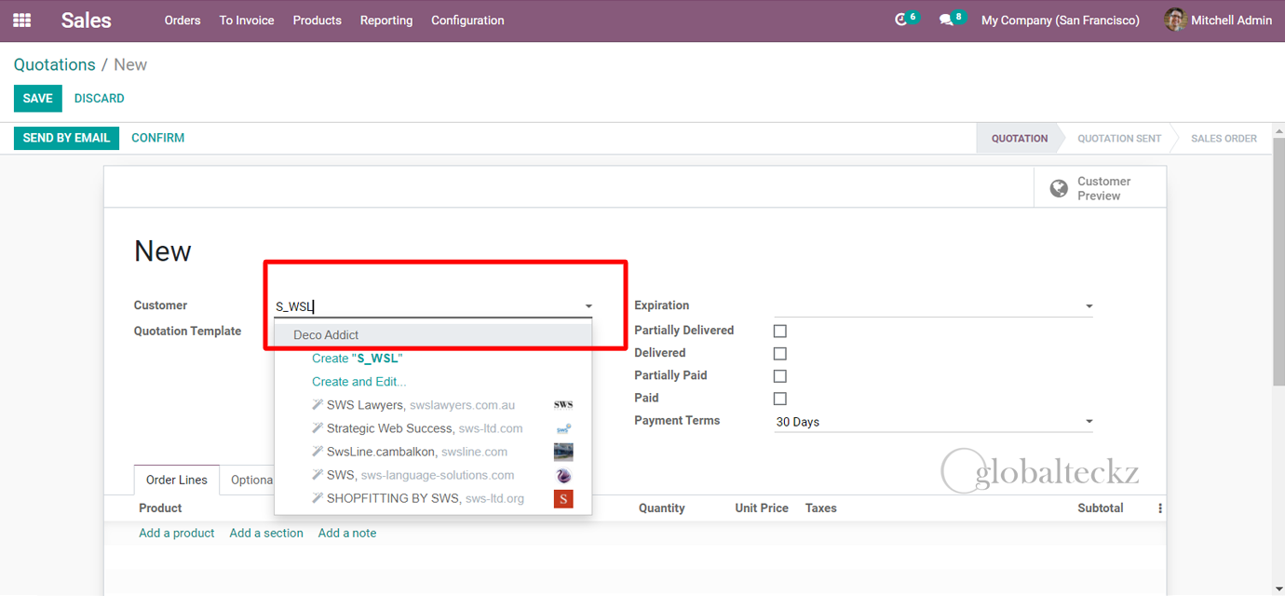Tick the Delivered checkbox
The width and height of the screenshot is (1285, 596).
[x=780, y=353]
